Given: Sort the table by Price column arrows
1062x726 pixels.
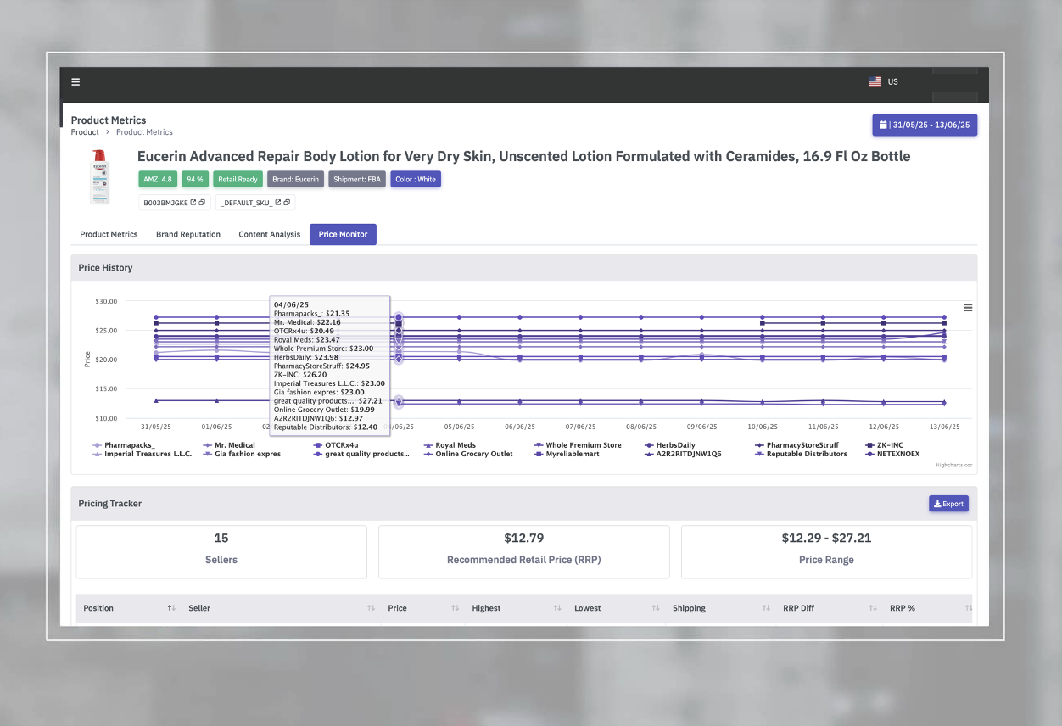Looking at the screenshot, I should 456,608.
